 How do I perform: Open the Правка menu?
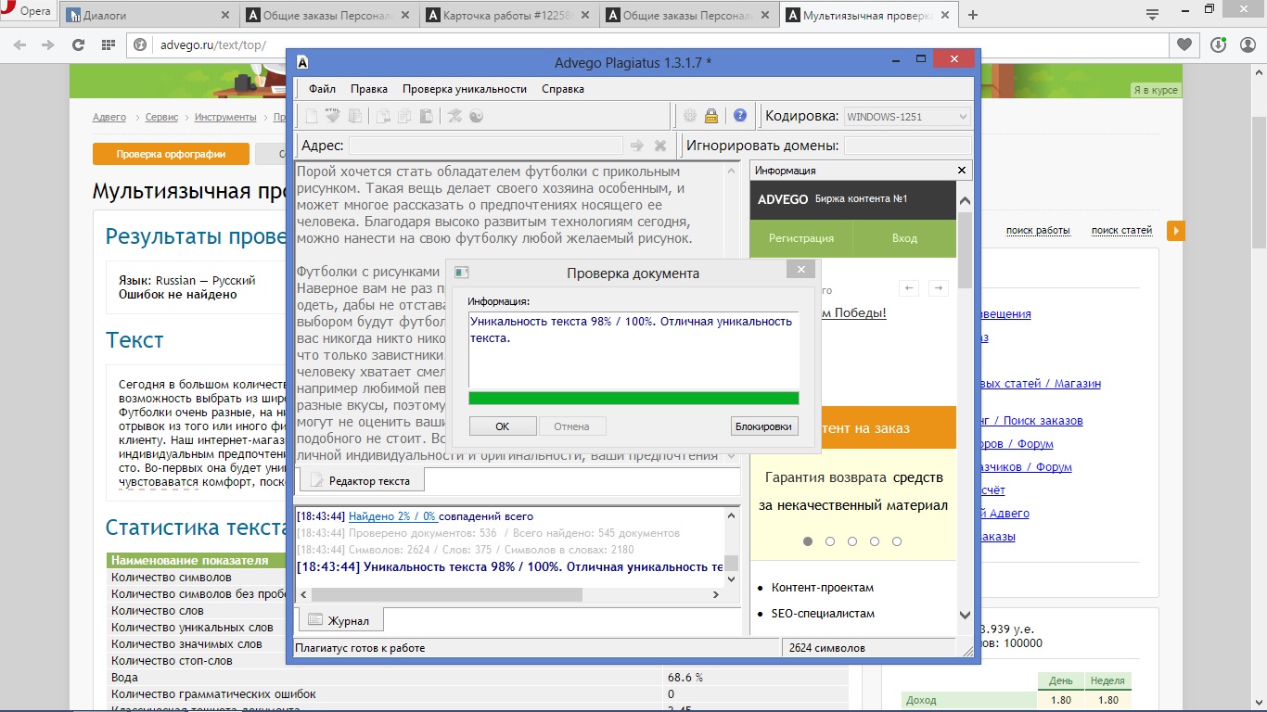point(369,89)
